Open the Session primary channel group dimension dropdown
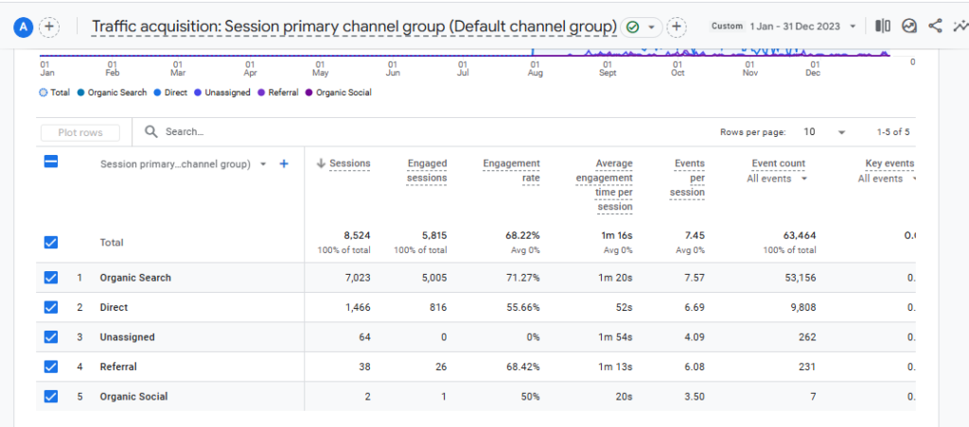 coord(184,164)
